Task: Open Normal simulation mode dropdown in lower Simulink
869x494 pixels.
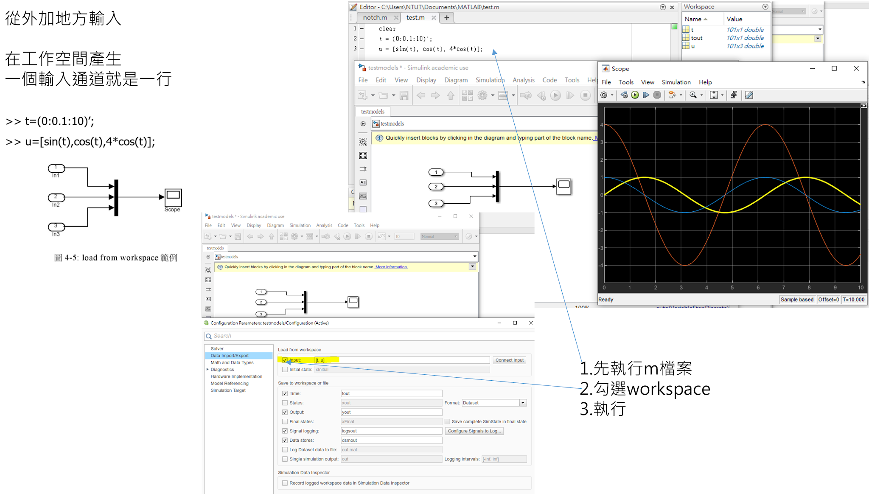Action: pos(440,236)
